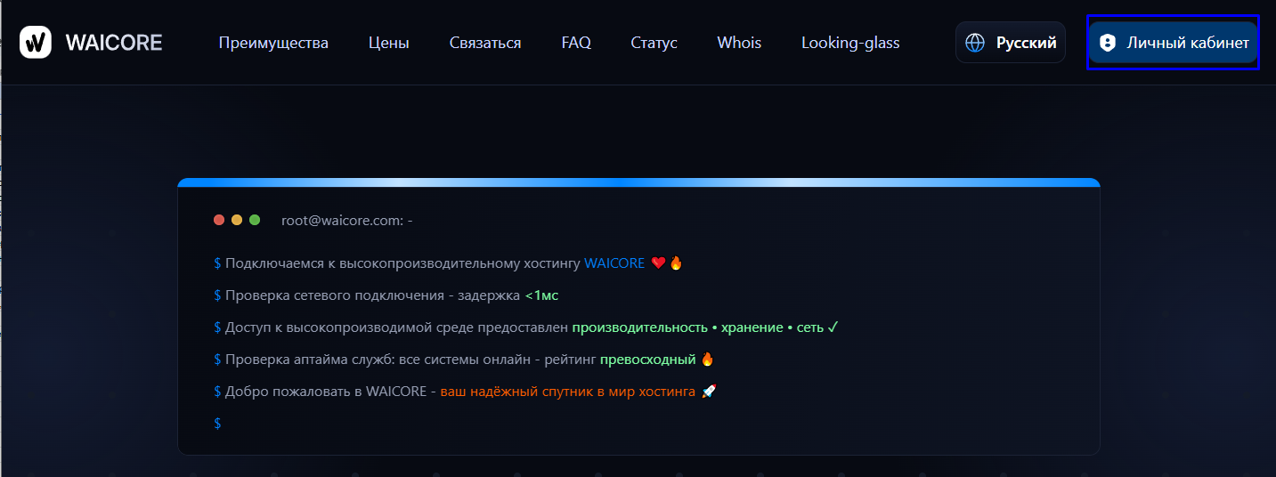
Task: Expand the Русский language selector
Action: (x=1025, y=43)
